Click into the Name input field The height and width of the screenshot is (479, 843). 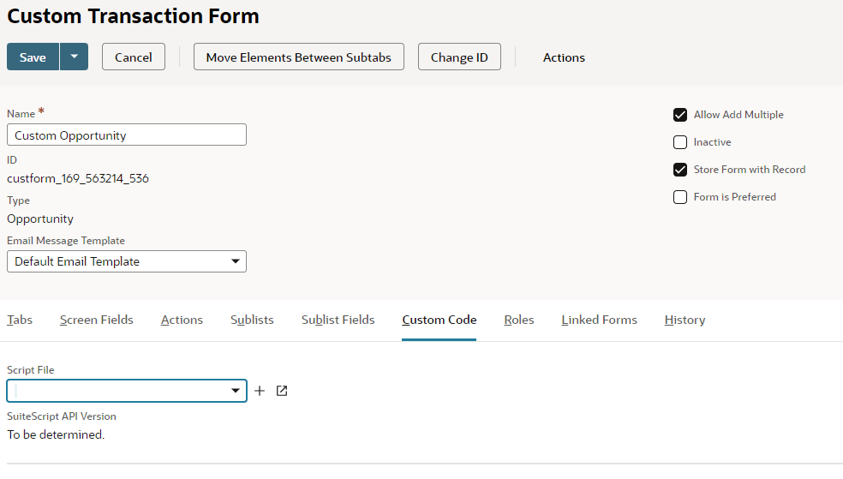pyautogui.click(x=127, y=135)
